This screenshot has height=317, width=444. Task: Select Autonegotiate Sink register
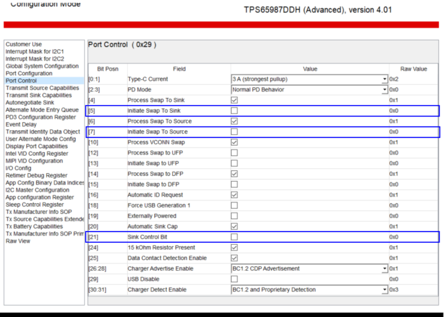coord(30,103)
